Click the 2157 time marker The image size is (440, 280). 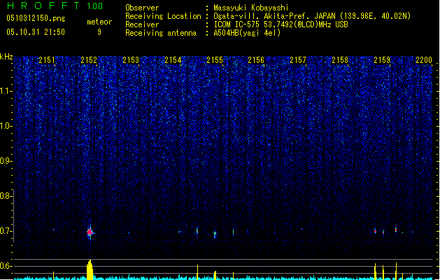(298, 60)
